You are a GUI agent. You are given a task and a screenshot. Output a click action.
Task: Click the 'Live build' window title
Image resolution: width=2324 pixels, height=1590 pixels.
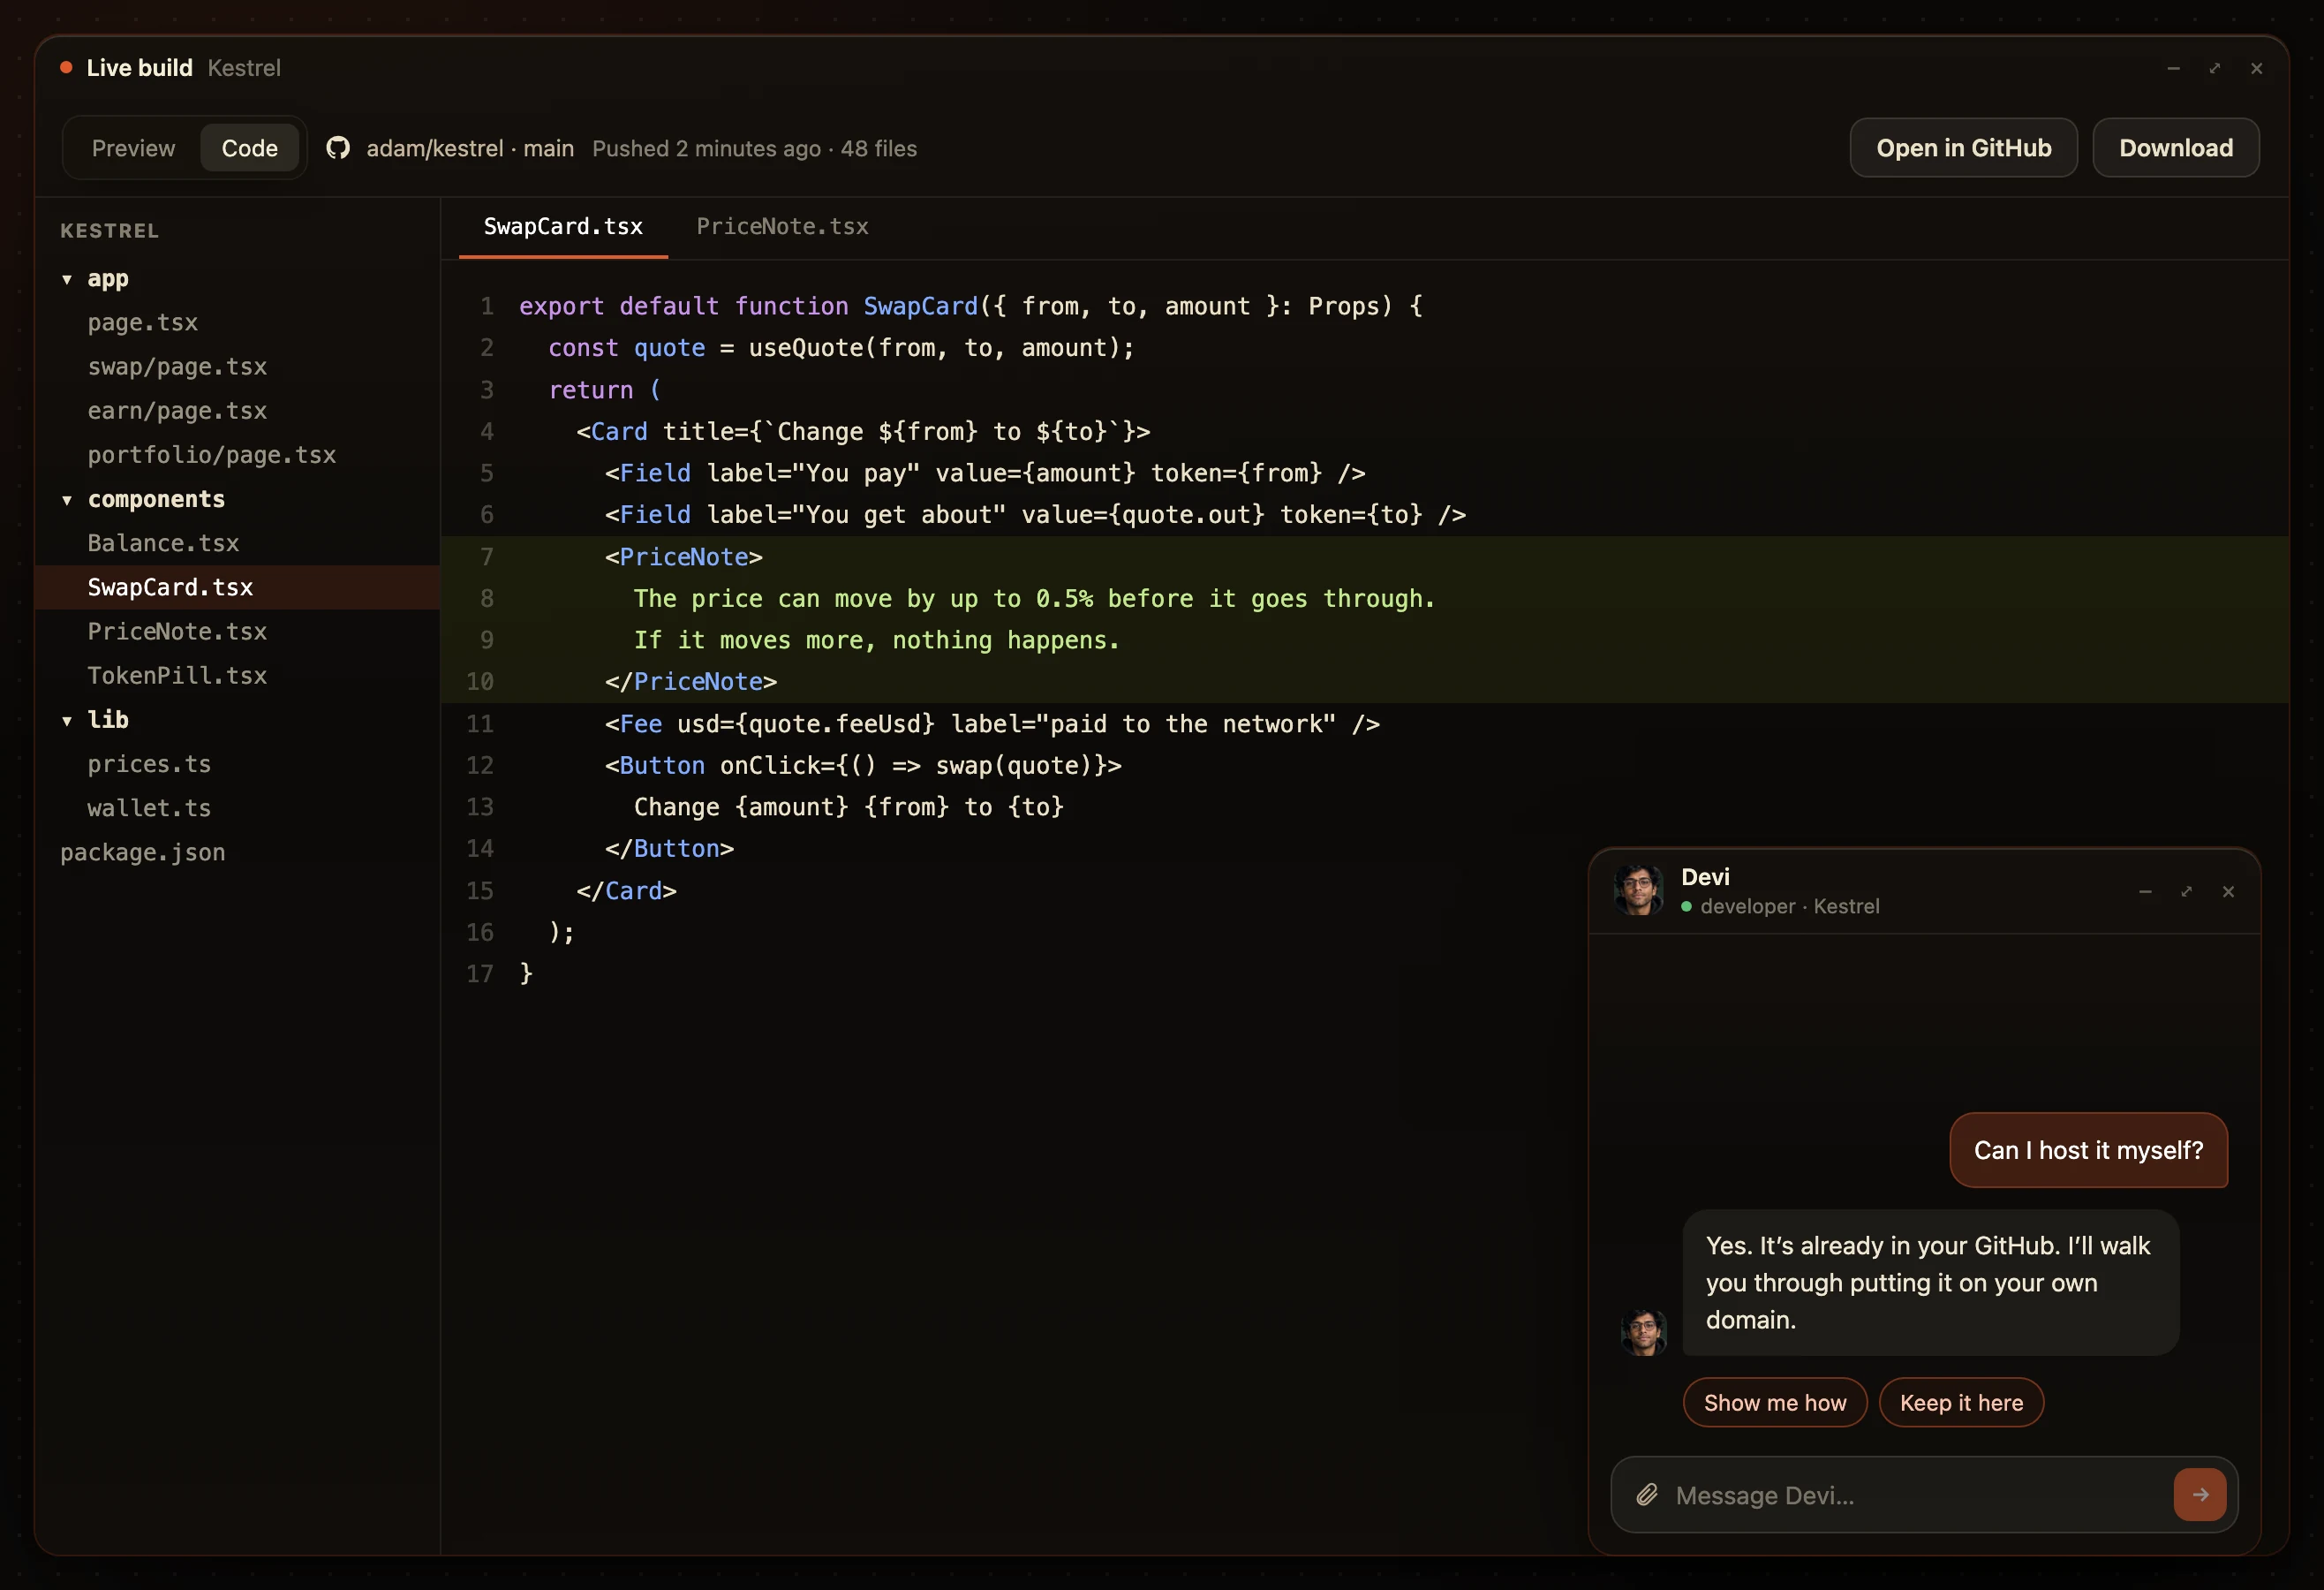(x=139, y=68)
